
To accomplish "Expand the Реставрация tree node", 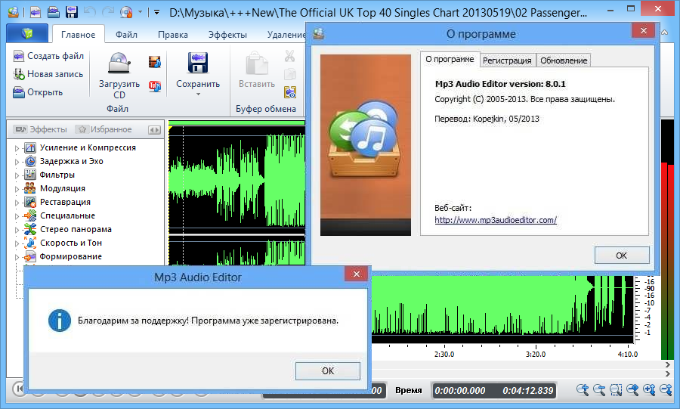I will click(x=17, y=203).
